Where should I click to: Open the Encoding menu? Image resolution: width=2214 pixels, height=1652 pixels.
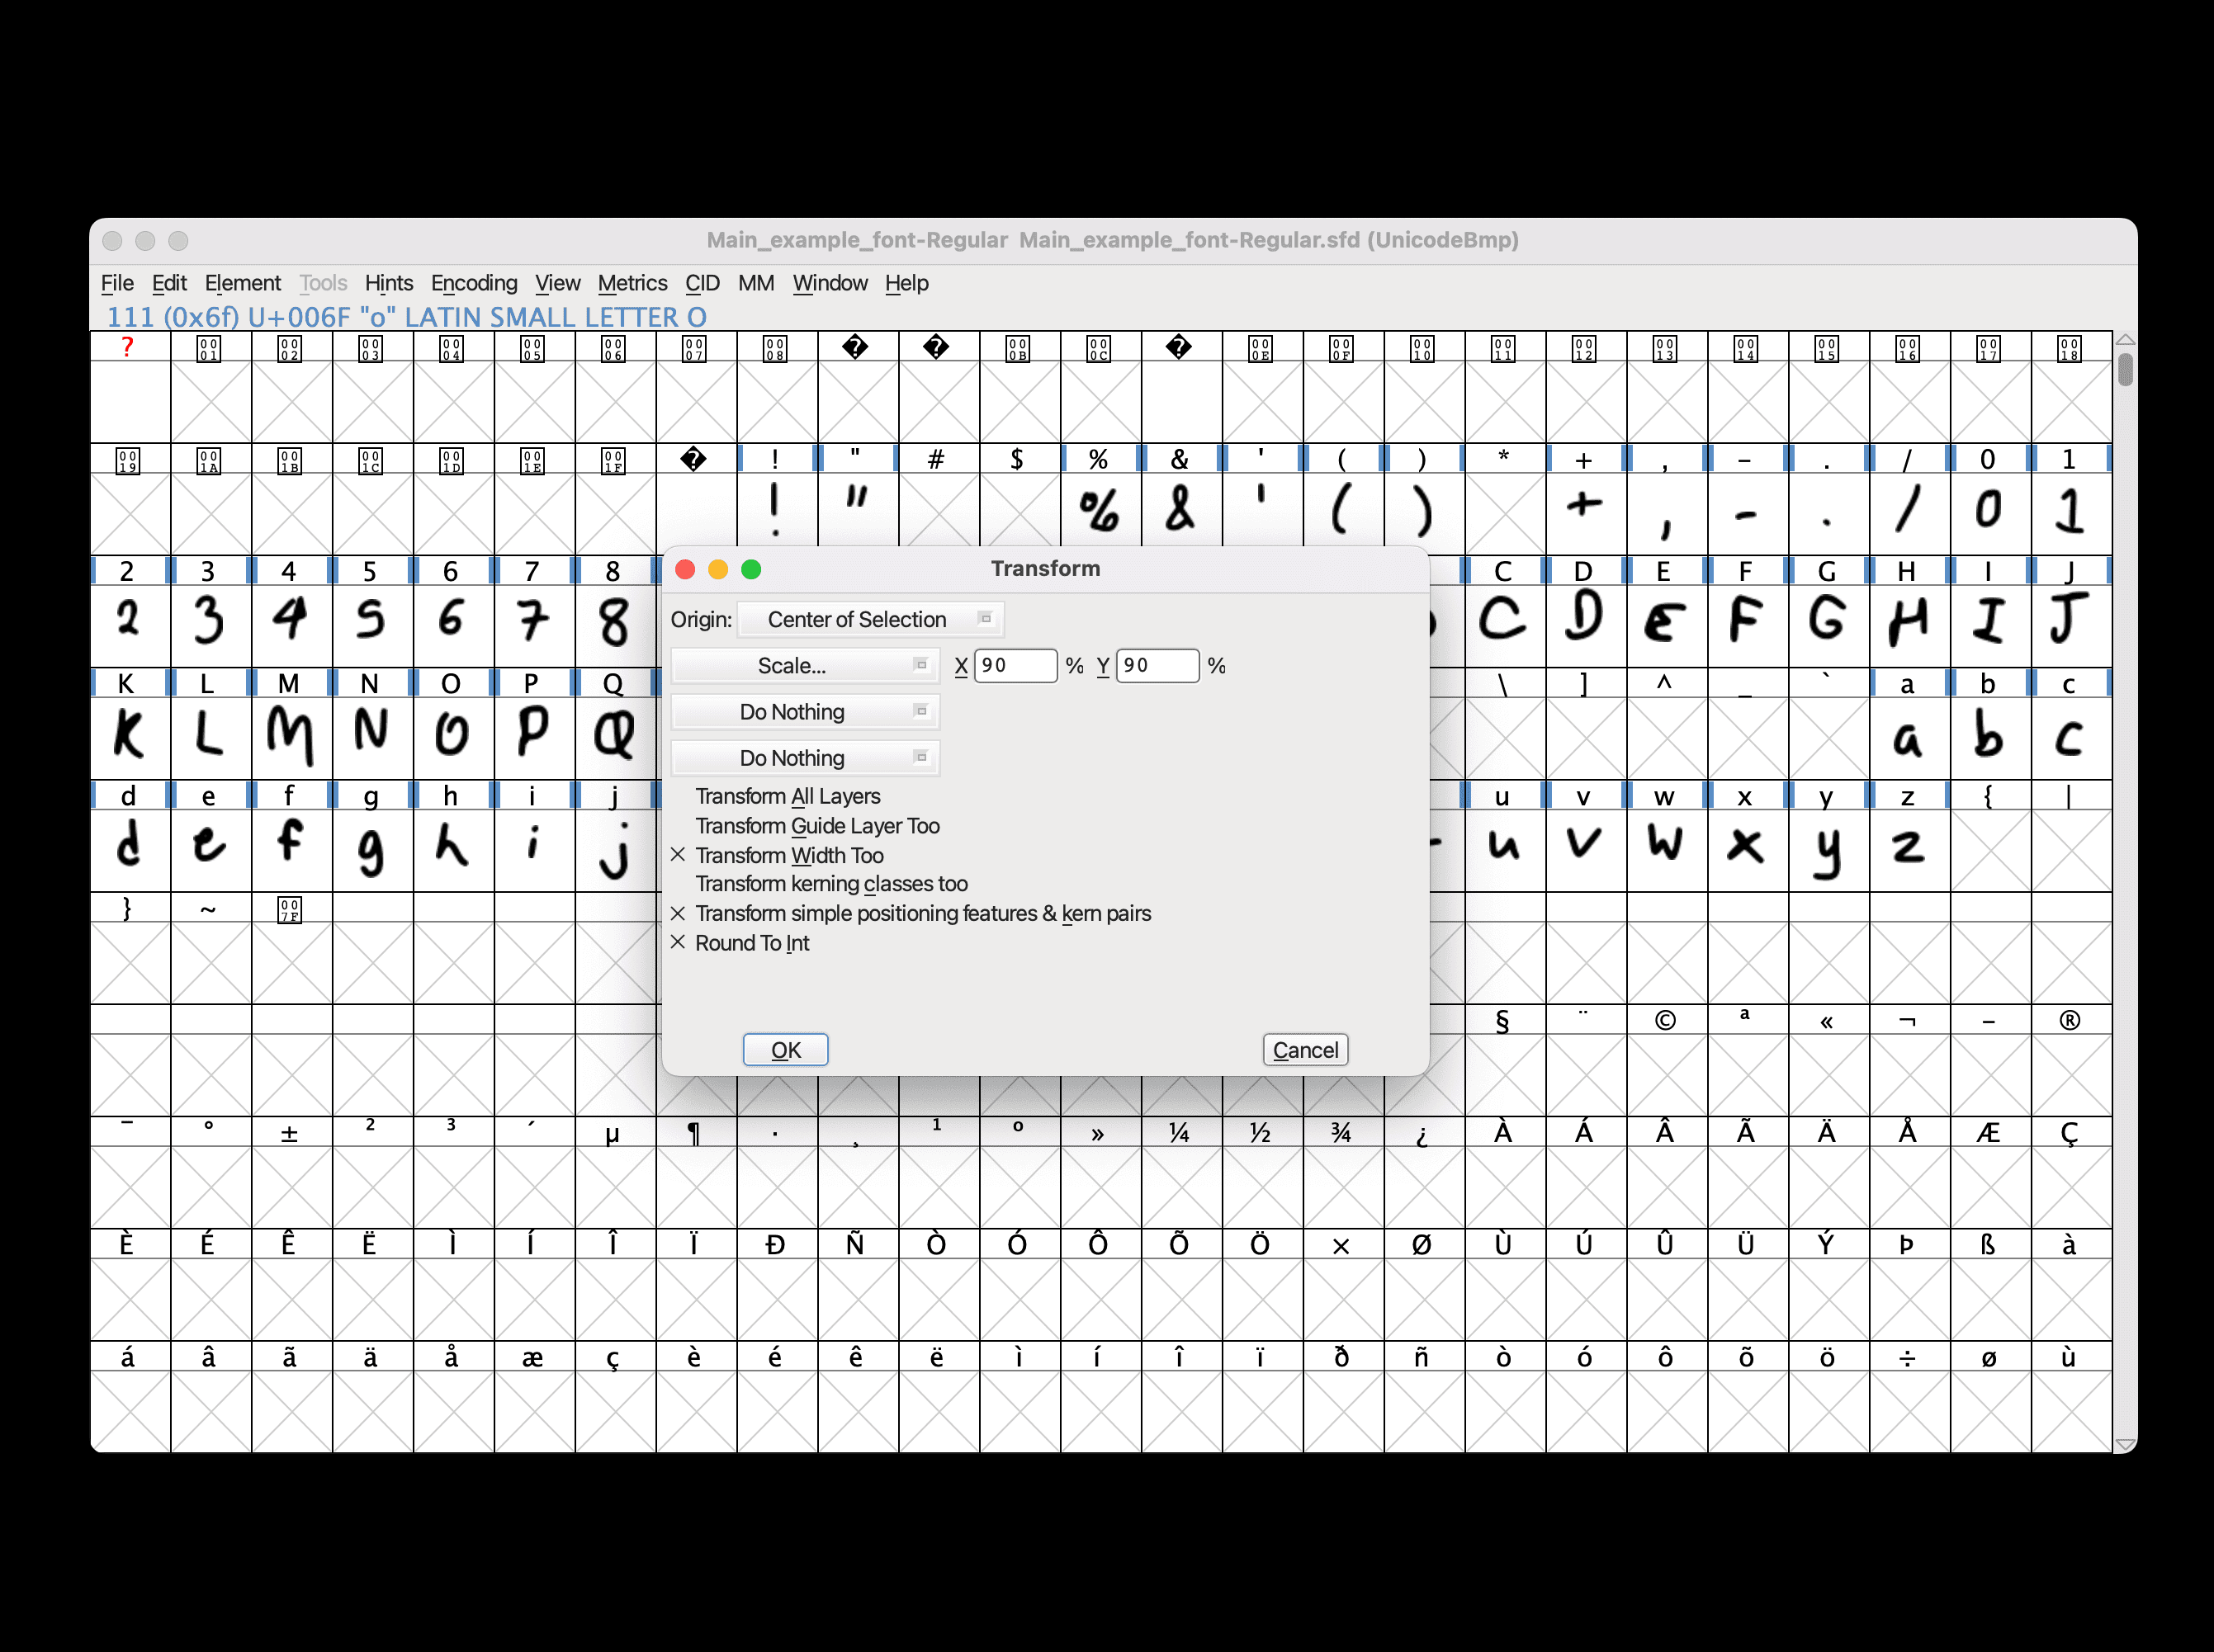click(473, 283)
